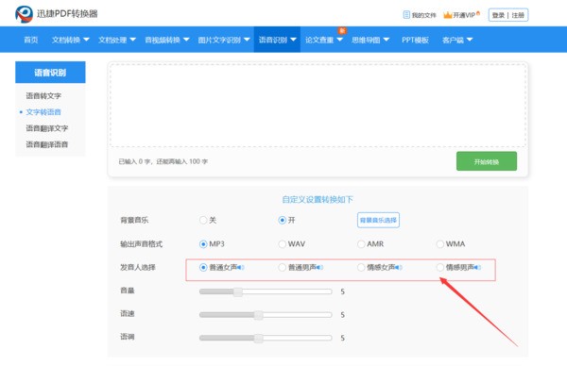Viewport: 567px width, 366px height.
Task: Click 登录 link
Action: pyautogui.click(x=498, y=15)
